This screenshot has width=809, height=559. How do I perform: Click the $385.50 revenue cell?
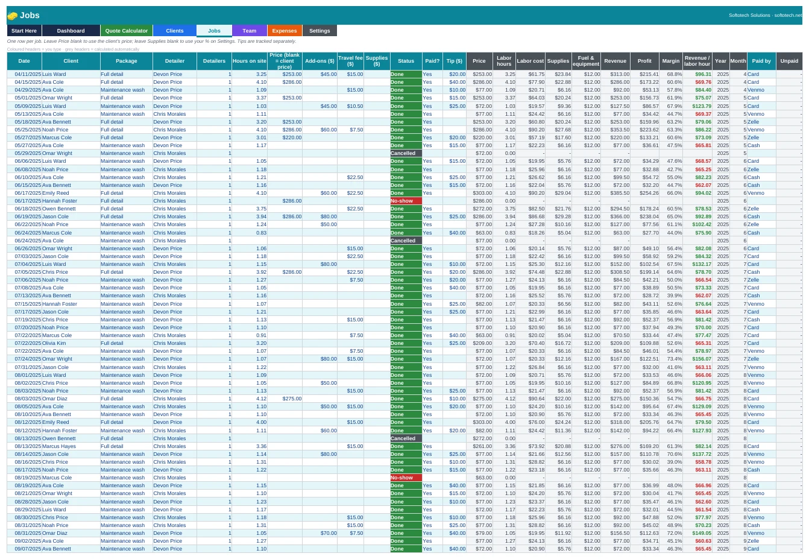click(x=615, y=193)
